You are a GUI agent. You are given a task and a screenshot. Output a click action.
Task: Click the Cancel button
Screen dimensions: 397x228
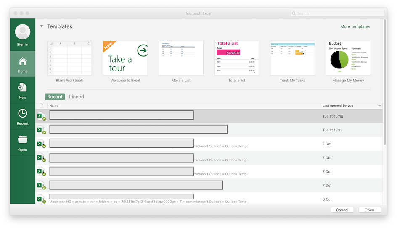click(x=342, y=210)
